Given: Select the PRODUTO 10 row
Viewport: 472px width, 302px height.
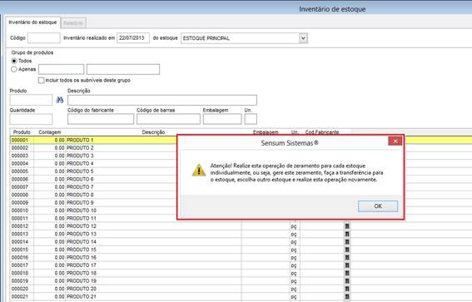Looking at the screenshot, I should pos(93,210).
